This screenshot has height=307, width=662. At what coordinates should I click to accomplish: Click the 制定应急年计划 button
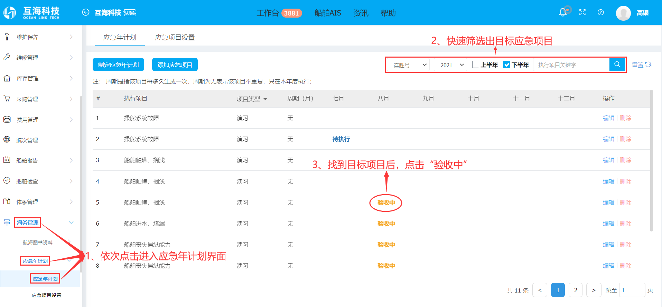(118, 65)
